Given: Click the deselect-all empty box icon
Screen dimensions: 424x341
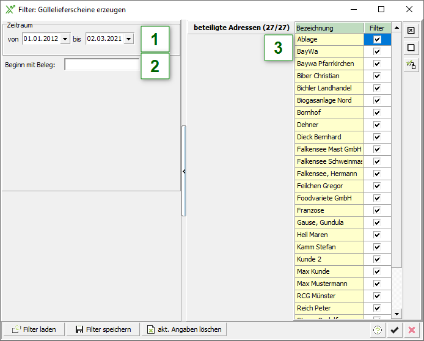Looking at the screenshot, I should click(411, 47).
